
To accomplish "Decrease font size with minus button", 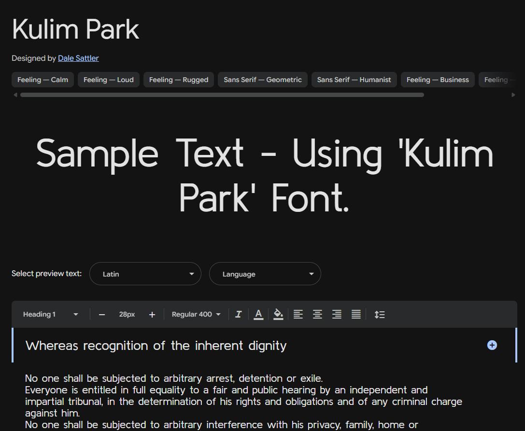I will [102, 315].
